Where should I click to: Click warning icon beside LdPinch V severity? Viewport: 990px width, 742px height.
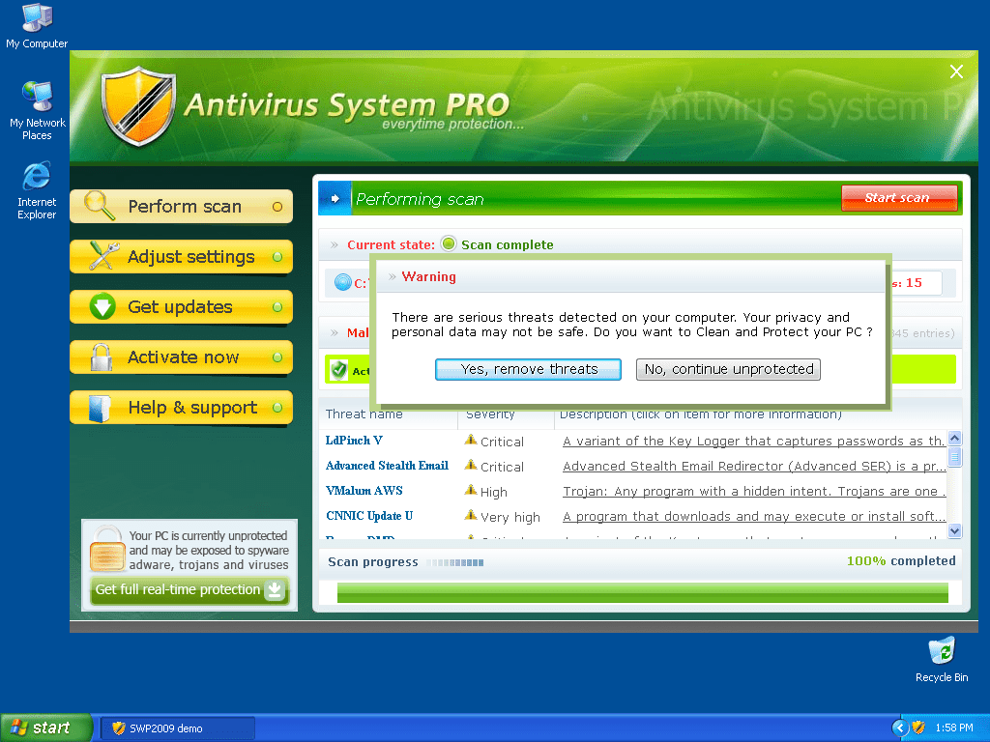tap(471, 441)
